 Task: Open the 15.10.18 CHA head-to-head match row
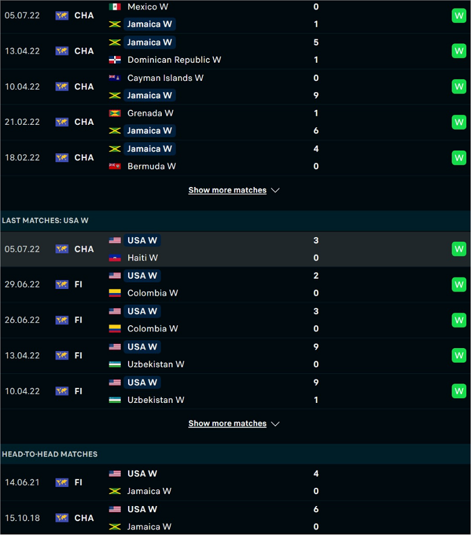[x=235, y=518]
